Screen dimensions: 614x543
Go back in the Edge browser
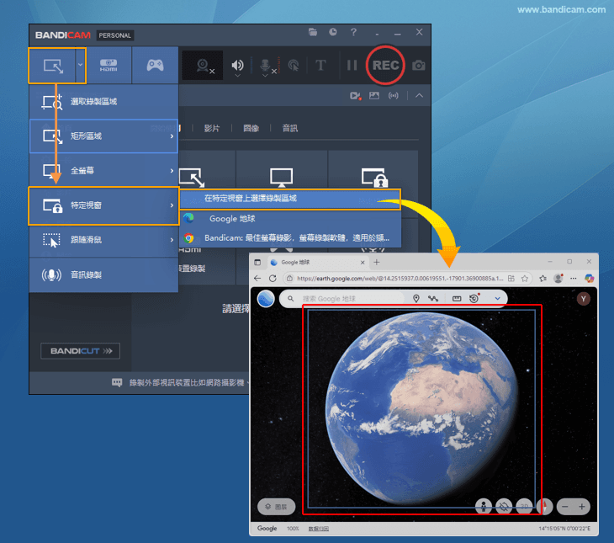[x=257, y=279]
